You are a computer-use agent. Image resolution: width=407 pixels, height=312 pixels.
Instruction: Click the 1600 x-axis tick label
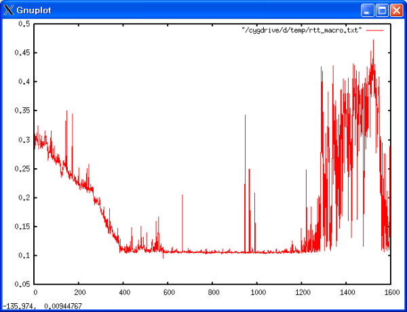click(391, 292)
